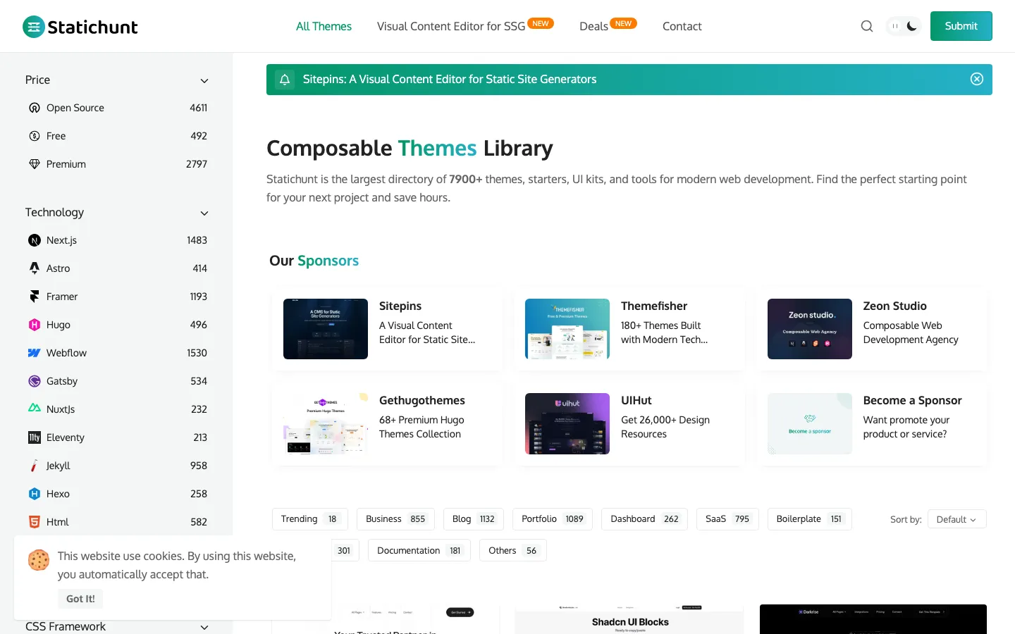
Task: Click the Jekyll technology icon
Action: coord(35,466)
